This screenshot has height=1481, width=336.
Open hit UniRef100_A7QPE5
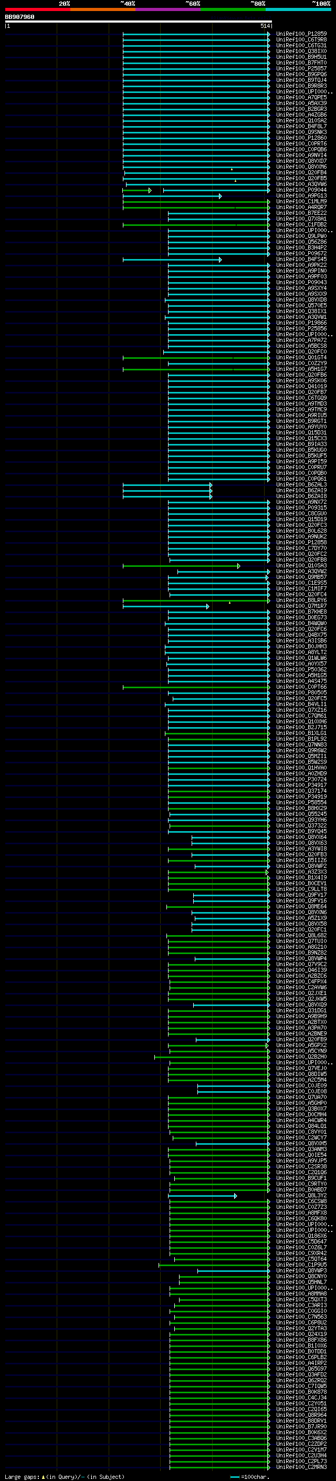tap(301, 98)
